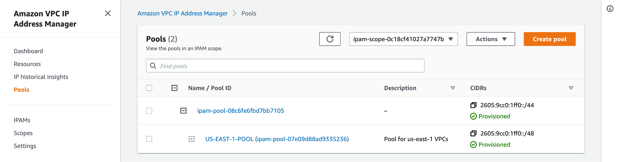Click the Create pool button
Screen dimensions: 619x162
point(550,39)
